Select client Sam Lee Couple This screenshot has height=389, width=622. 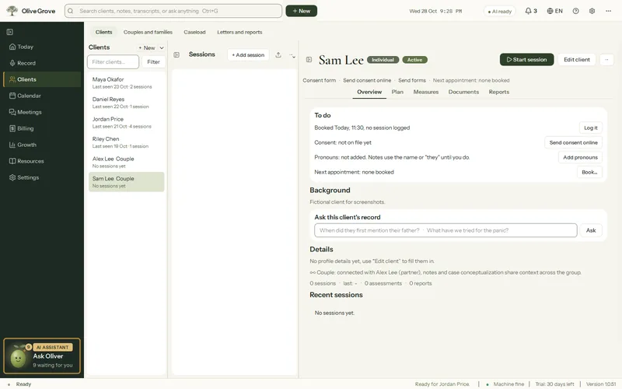126,182
